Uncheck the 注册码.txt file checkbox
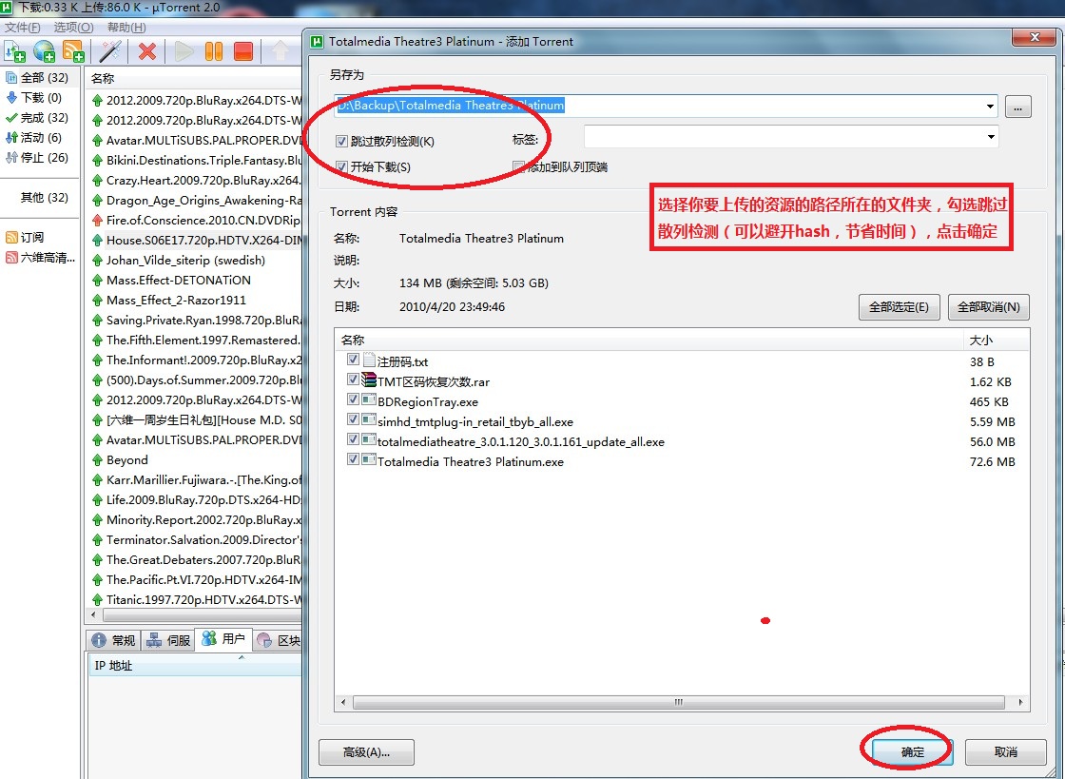1065x779 pixels. [354, 360]
